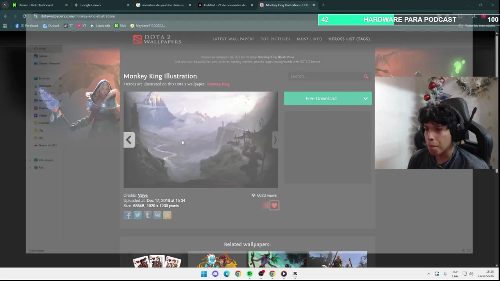Expand Red in File Explorer sidebar
500x281 pixels.
pos(30,167)
